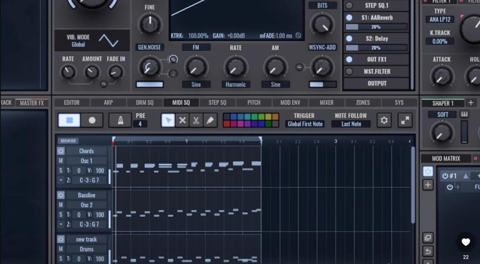Toggle the OUT FX1 power button
This screenshot has height=264, width=480.
[349, 59]
